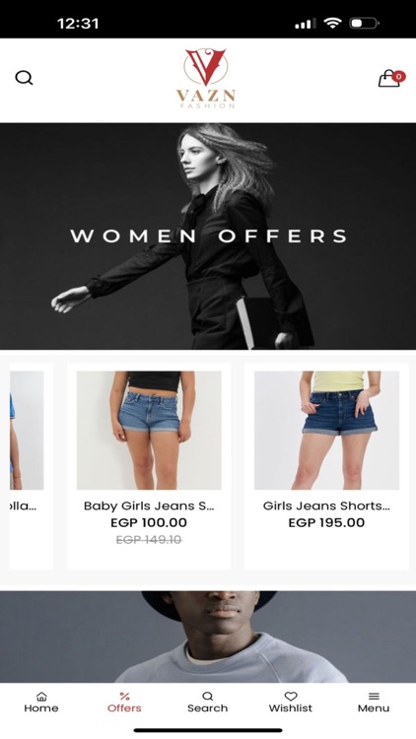Tap the EGP 100.00 price
Image resolution: width=416 pixels, height=739 pixels.
pos(149,522)
